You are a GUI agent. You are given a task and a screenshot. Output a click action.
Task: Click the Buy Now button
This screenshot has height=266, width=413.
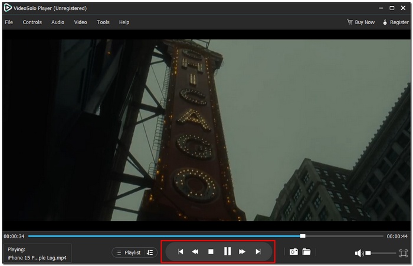[360, 22]
